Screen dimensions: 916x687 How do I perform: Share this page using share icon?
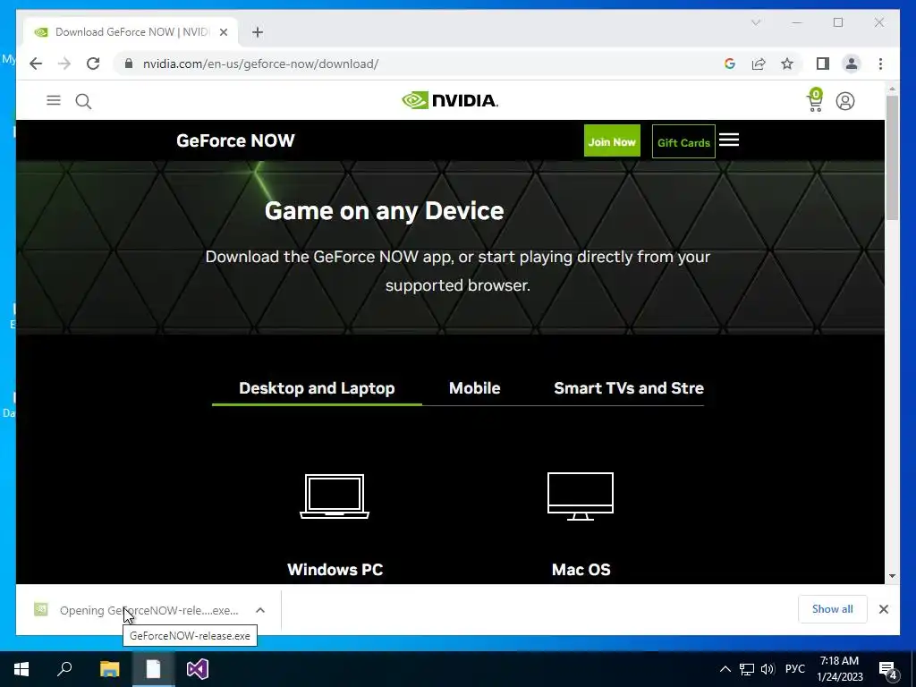pos(759,64)
